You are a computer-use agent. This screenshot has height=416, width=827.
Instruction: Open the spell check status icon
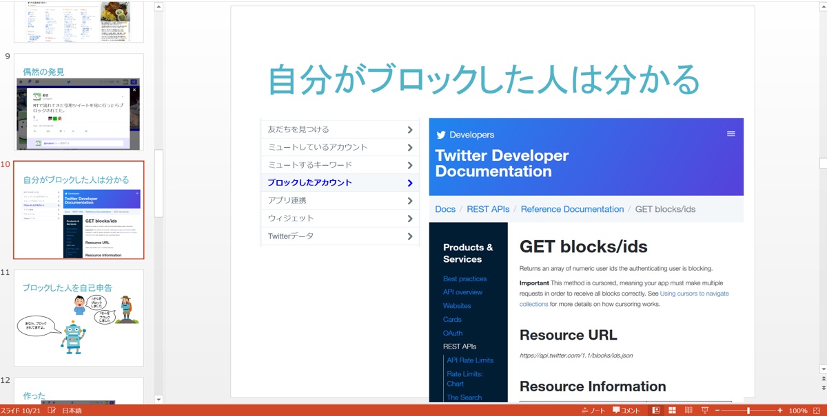coord(52,410)
